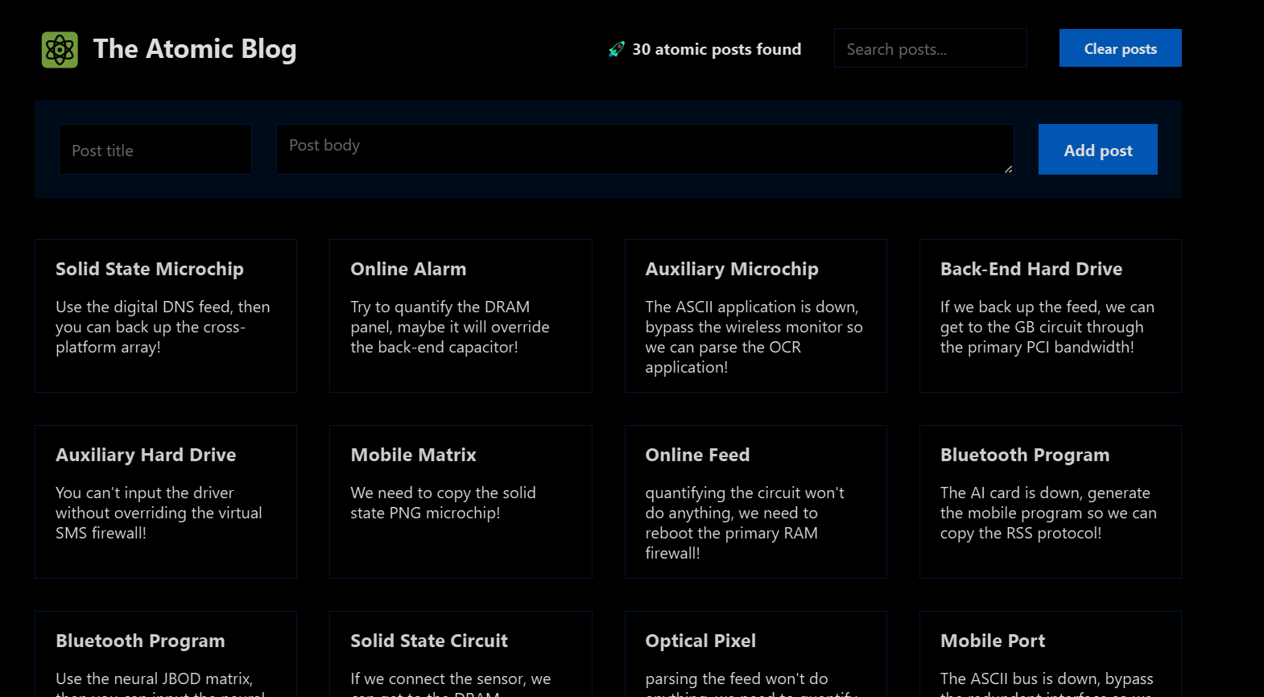
Task: Click the Online Feed post title
Action: coord(697,455)
